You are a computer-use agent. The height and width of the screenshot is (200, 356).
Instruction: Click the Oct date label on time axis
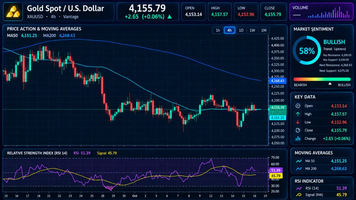click(x=135, y=196)
